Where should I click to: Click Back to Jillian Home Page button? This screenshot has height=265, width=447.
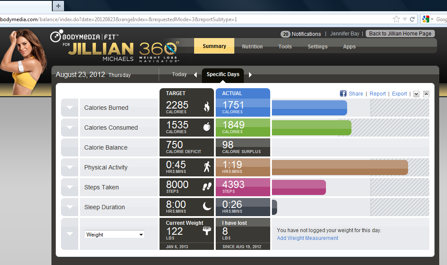tap(400, 34)
